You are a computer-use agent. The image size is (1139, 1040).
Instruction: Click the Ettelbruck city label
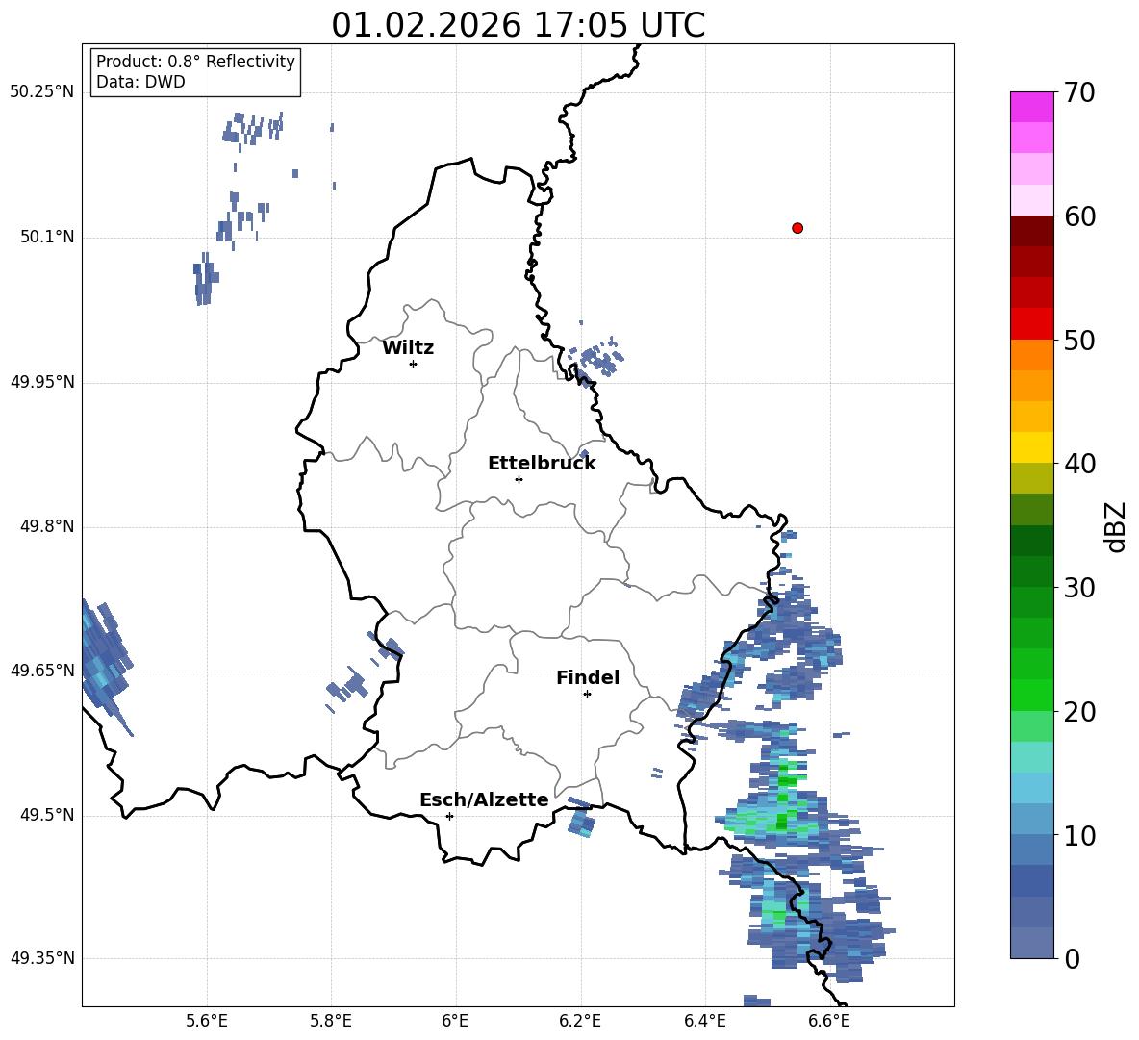(542, 464)
